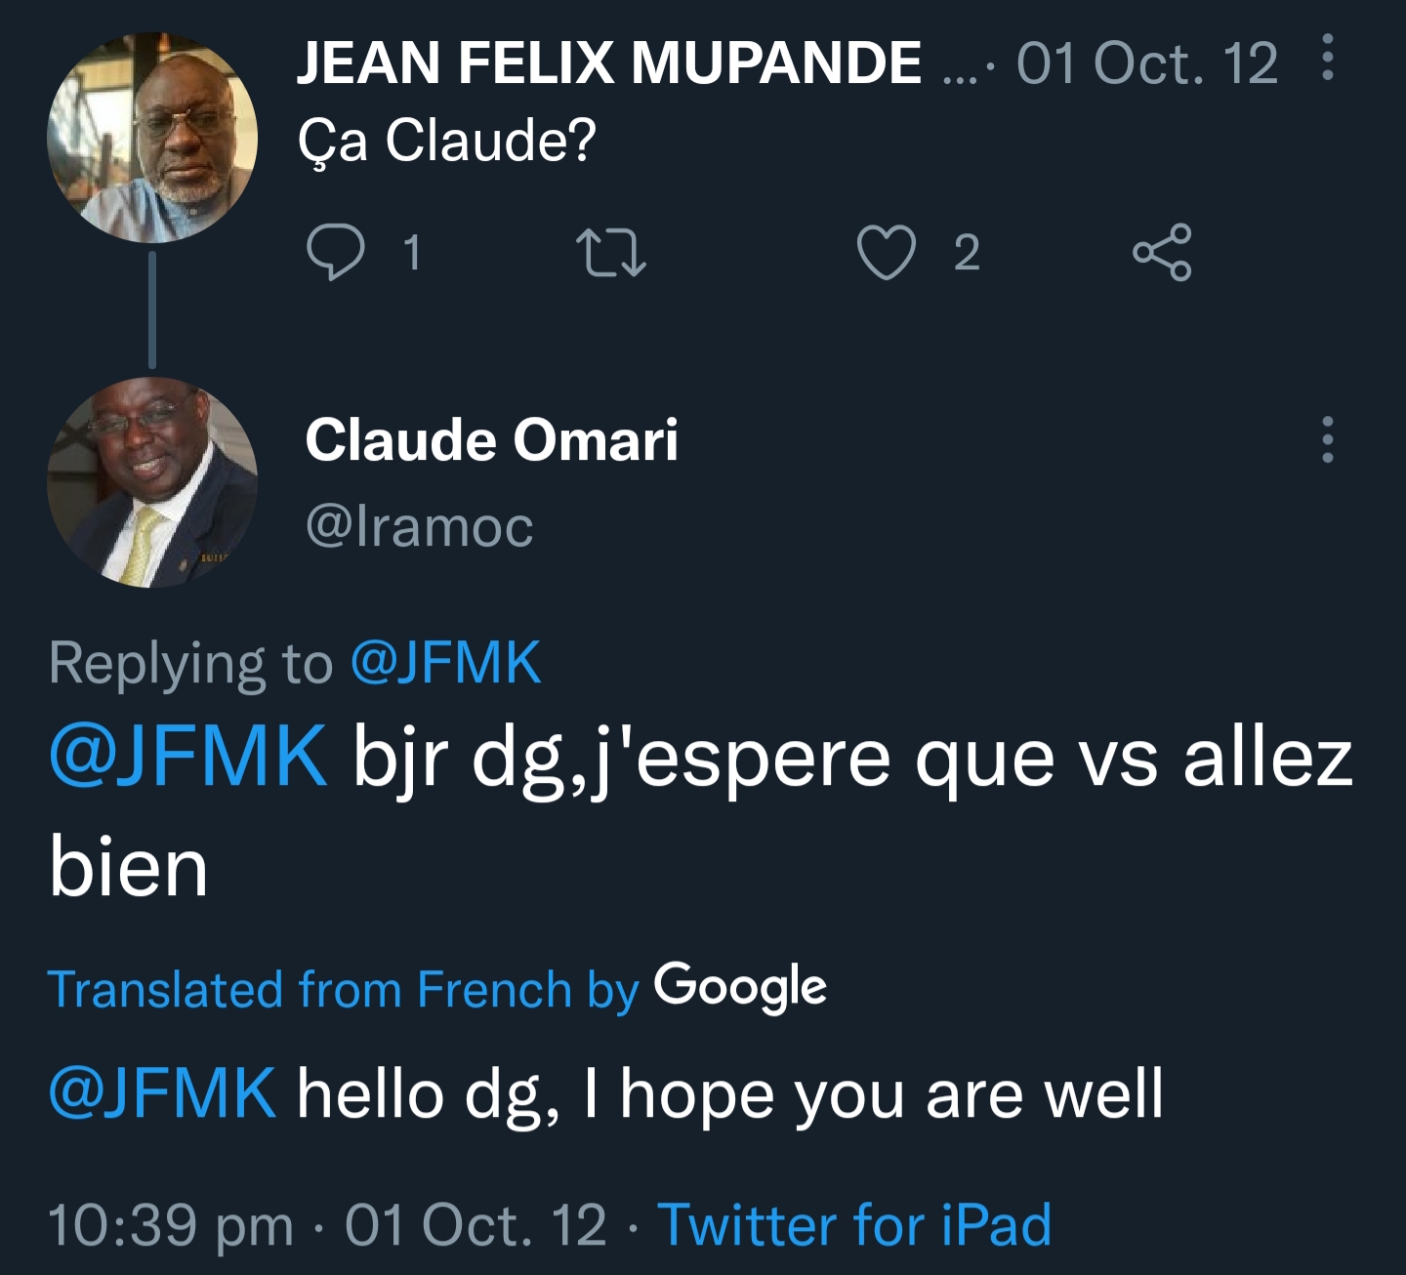Image resolution: width=1406 pixels, height=1275 pixels.
Task: Open three-dot menu on Jean Felix tweet
Action: click(1327, 58)
